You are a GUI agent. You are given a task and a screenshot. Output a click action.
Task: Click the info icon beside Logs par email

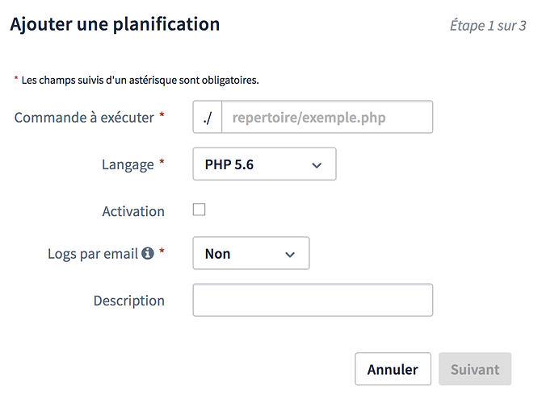pos(148,253)
